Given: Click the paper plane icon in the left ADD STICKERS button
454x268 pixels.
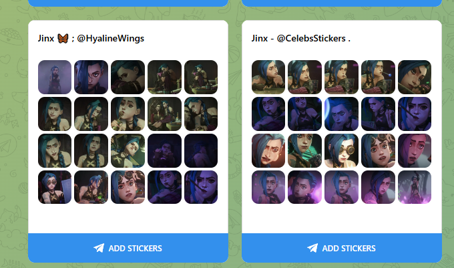Looking at the screenshot, I should pos(99,248).
